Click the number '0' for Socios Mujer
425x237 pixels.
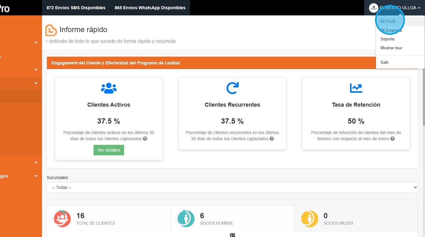point(326,215)
